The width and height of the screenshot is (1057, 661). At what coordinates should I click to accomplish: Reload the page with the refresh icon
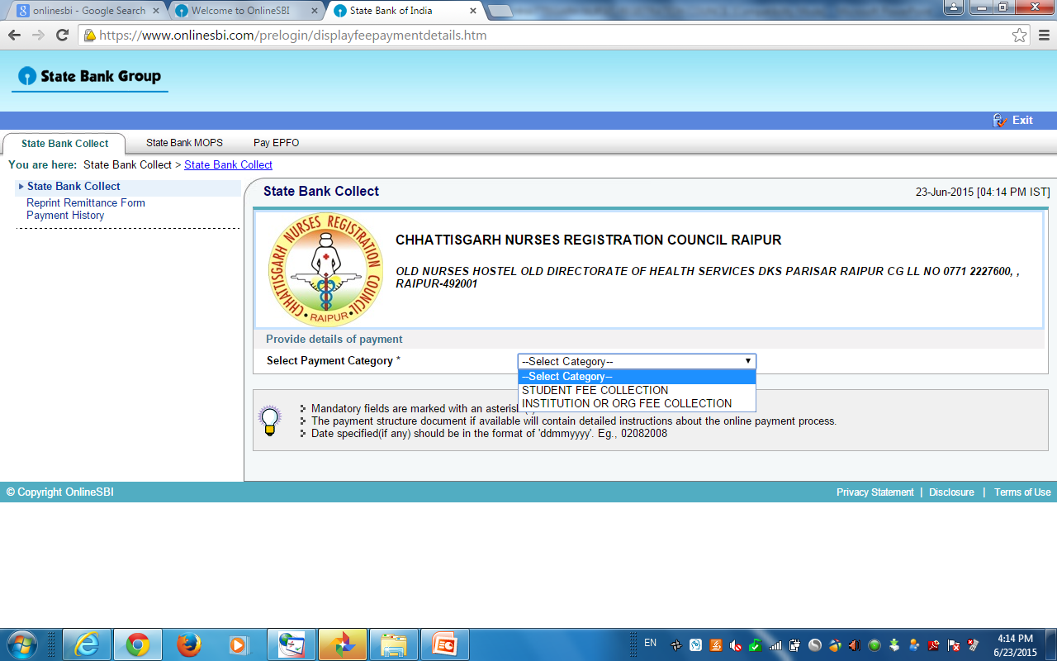click(x=62, y=35)
